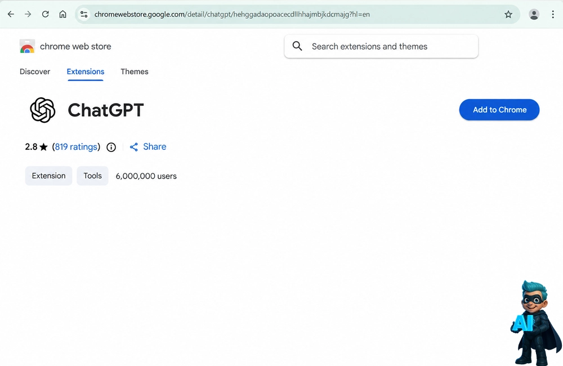Open Chrome's three-dot menu

pos(553,15)
